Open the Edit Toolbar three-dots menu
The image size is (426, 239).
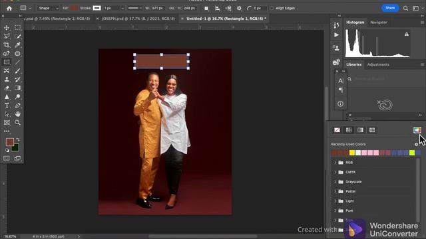pyautogui.click(x=7, y=131)
